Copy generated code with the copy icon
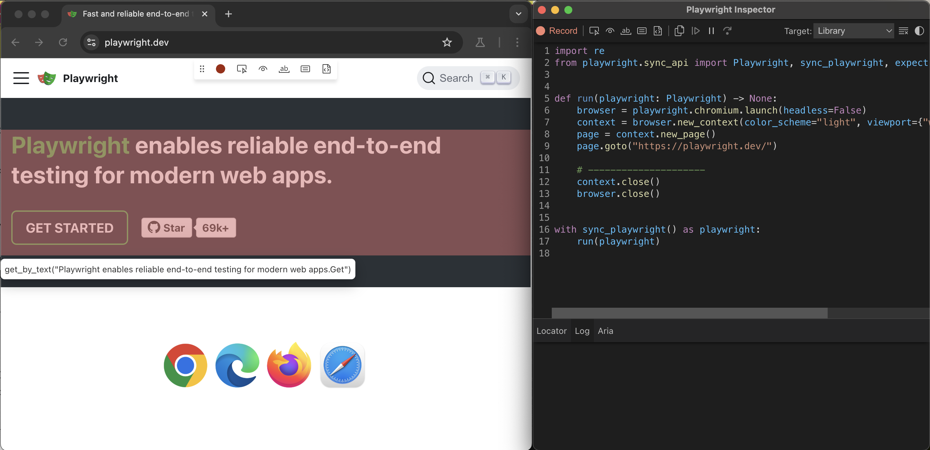The width and height of the screenshot is (930, 450). pyautogui.click(x=679, y=31)
